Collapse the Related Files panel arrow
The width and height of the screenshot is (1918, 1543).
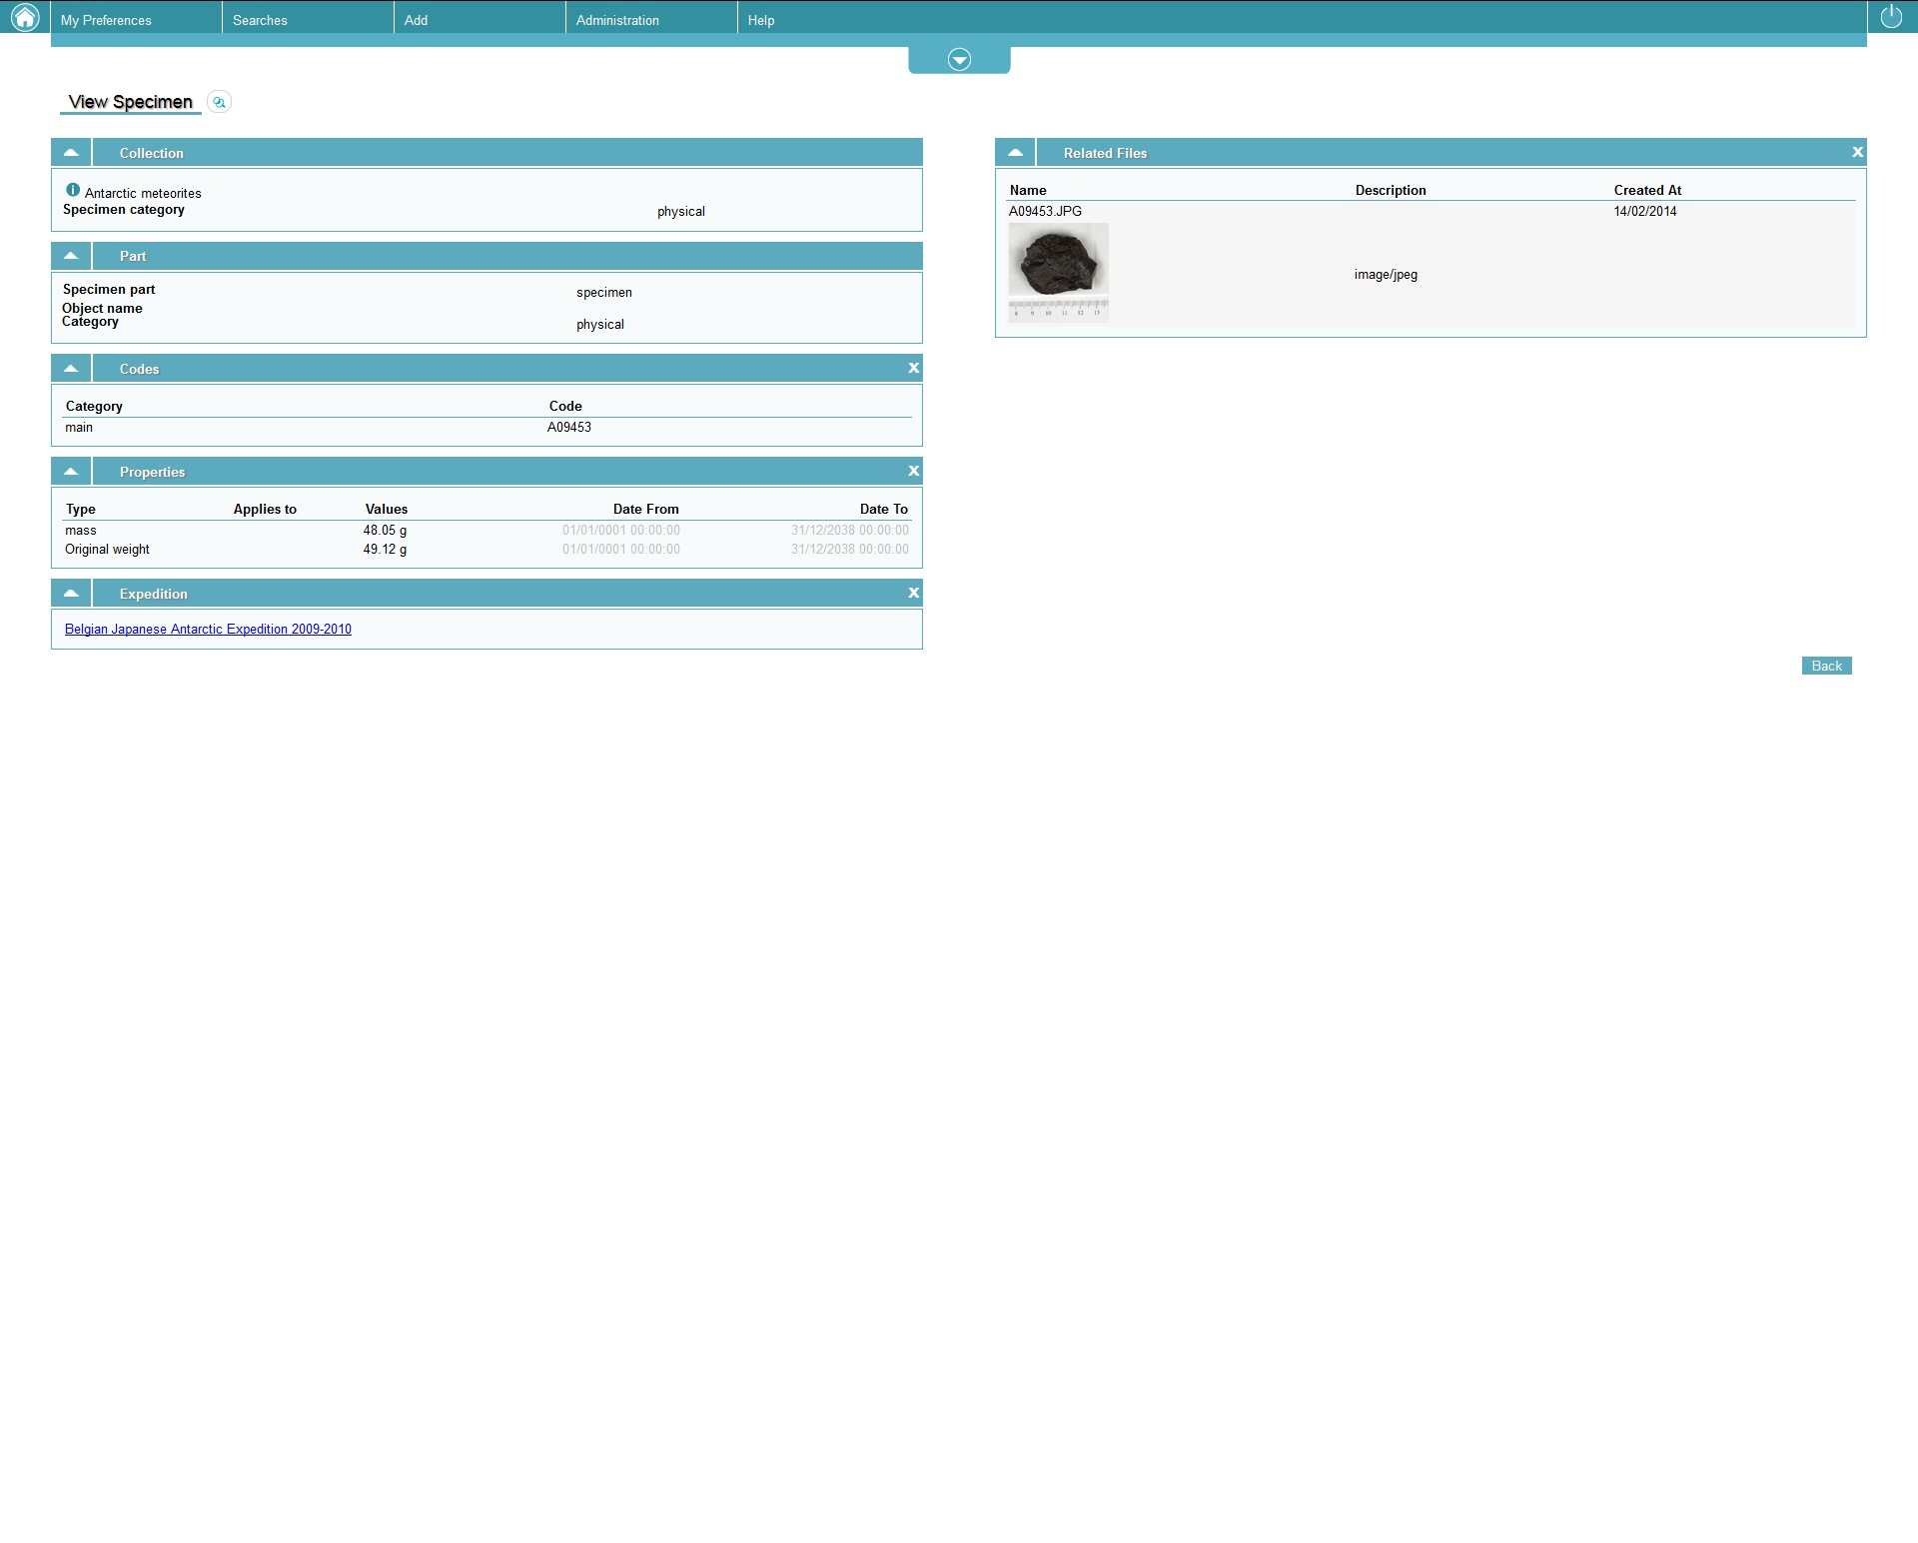(x=1015, y=153)
